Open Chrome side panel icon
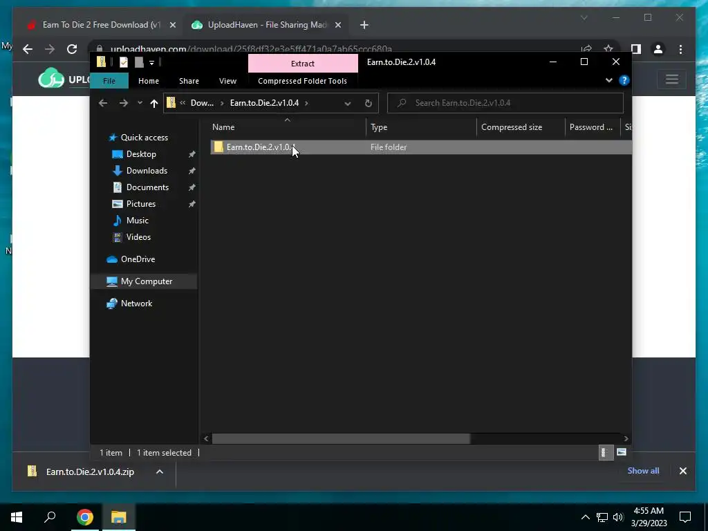The width and height of the screenshot is (708, 531). 636,49
